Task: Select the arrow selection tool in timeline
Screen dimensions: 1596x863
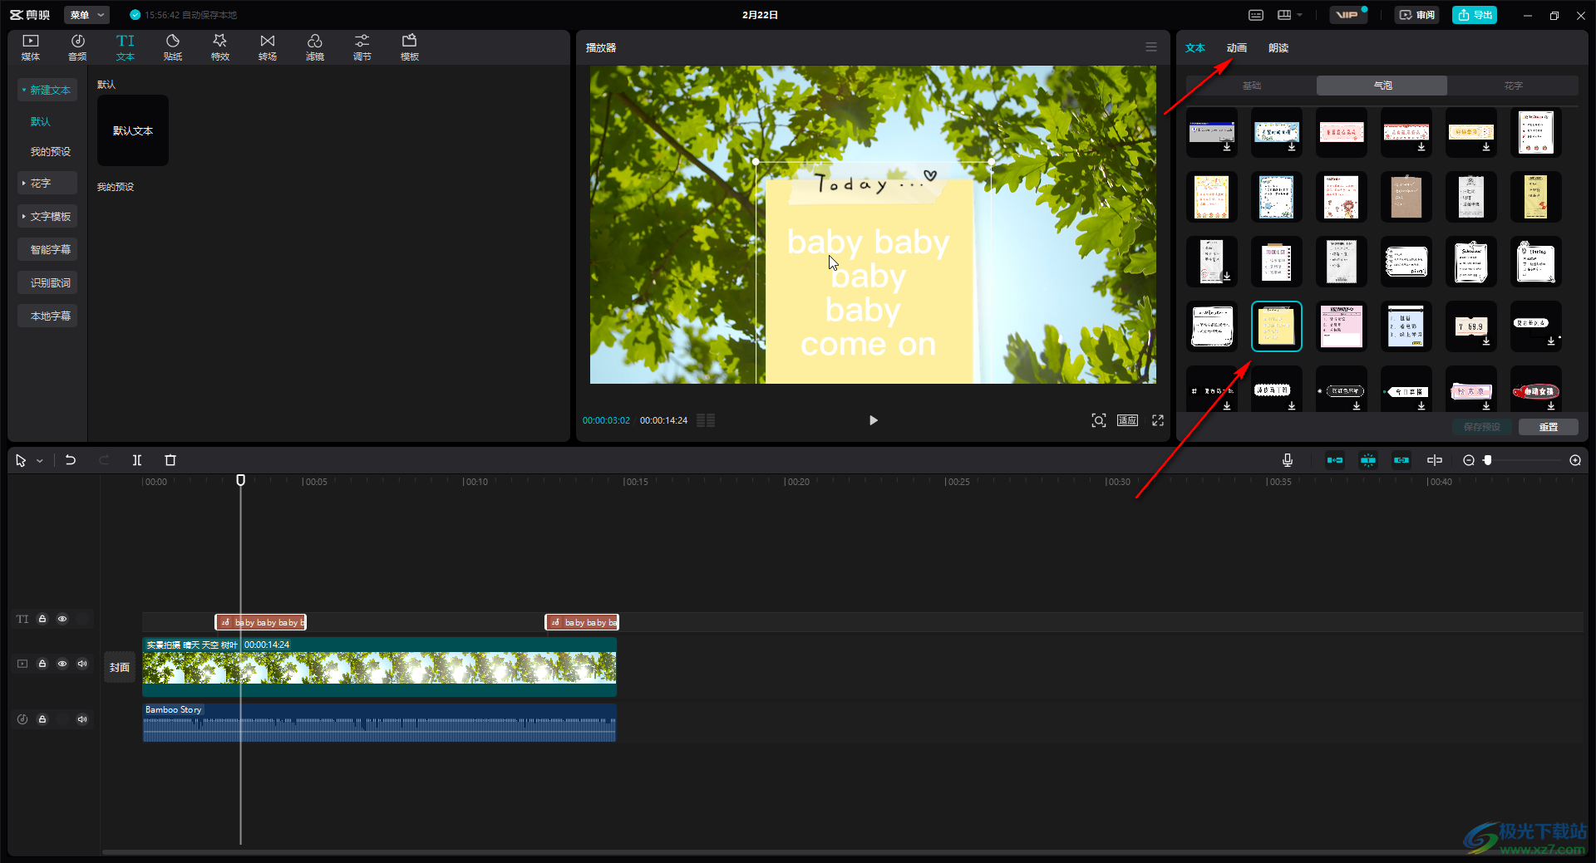Action: pyautogui.click(x=21, y=460)
